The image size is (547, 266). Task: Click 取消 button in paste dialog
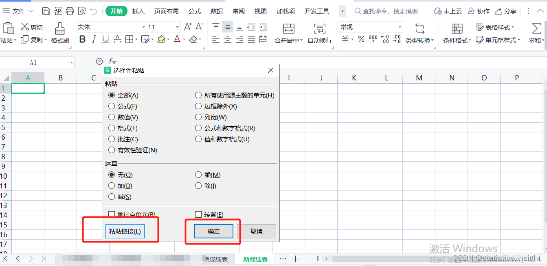tap(257, 231)
